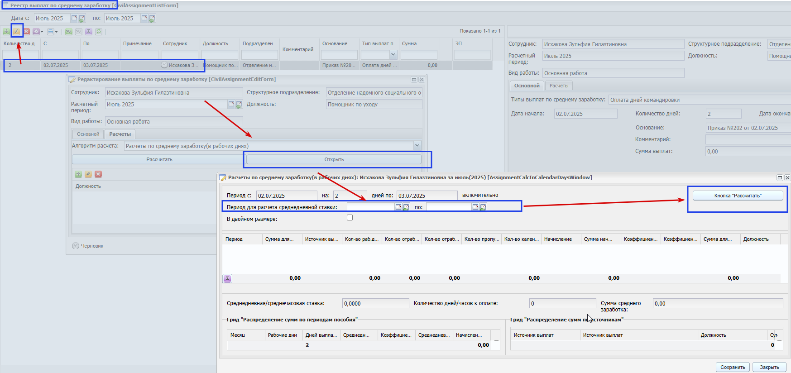Click 'Период' column header in calculation grid
This screenshot has width=791, height=373.
click(242, 239)
